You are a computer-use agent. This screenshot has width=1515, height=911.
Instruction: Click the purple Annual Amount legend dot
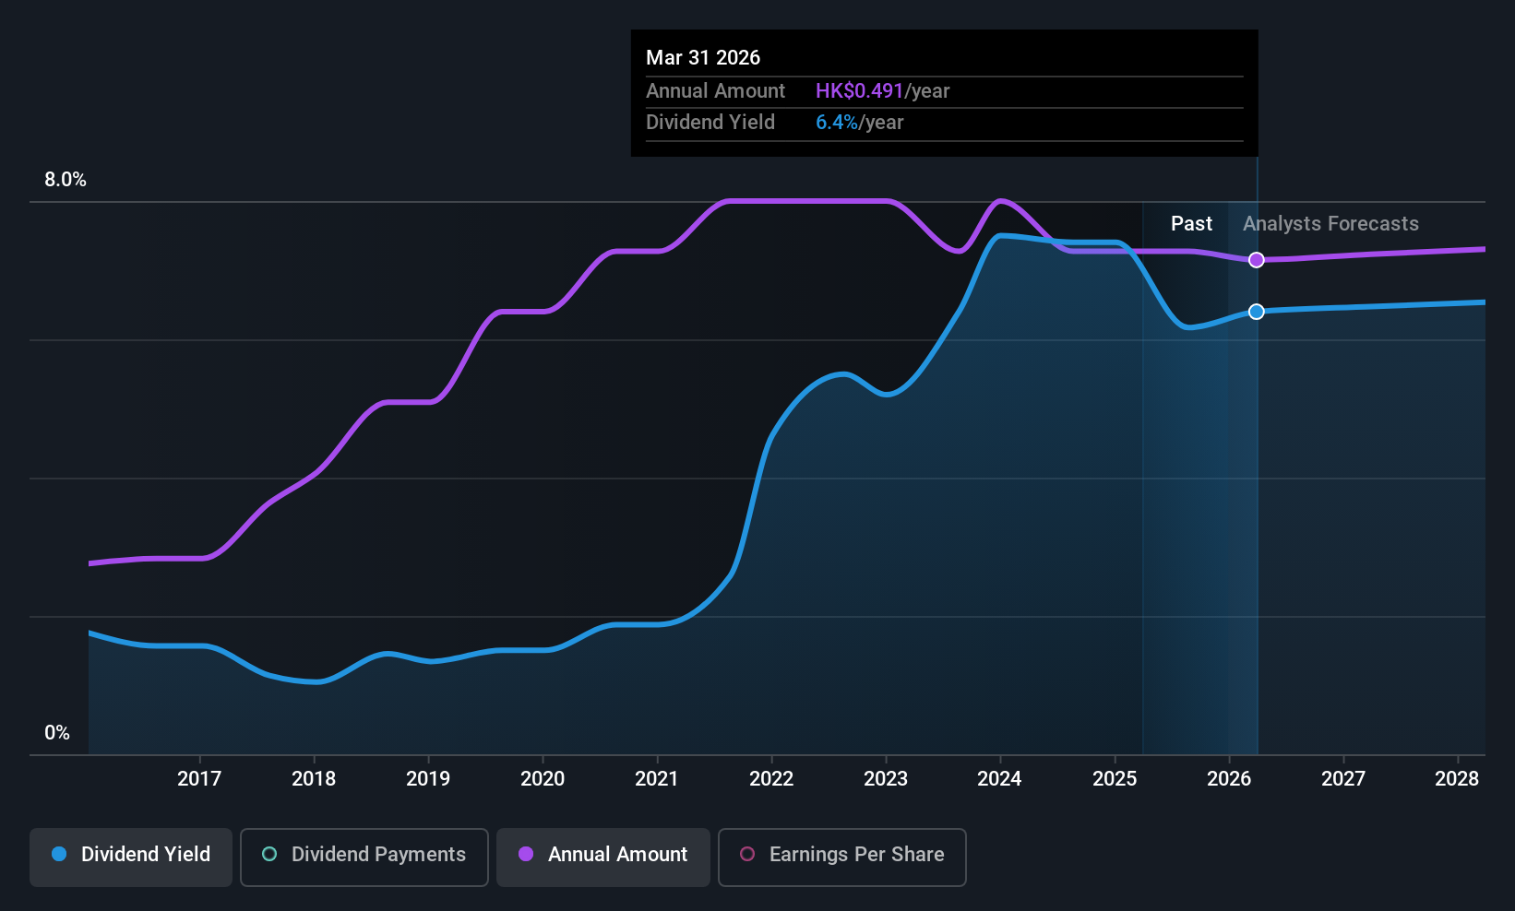click(x=526, y=854)
